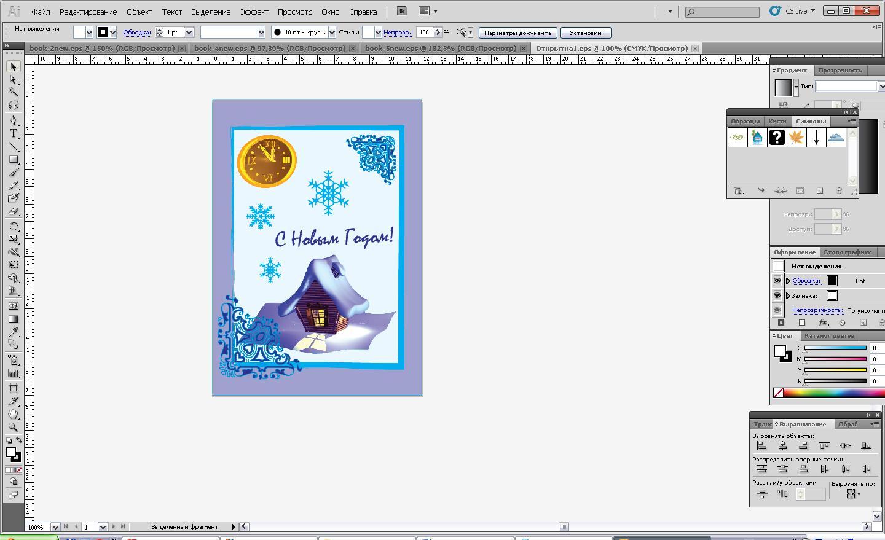885x540 pixels.
Task: Activate the Zoom tool magnifier
Action: 13,427
